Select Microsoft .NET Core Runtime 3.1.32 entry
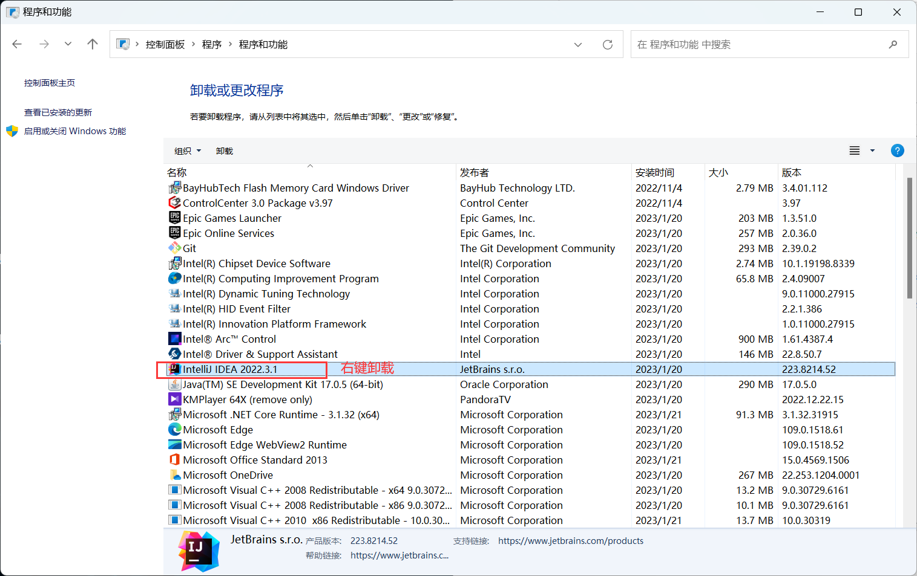Image resolution: width=917 pixels, height=576 pixels. (x=281, y=415)
